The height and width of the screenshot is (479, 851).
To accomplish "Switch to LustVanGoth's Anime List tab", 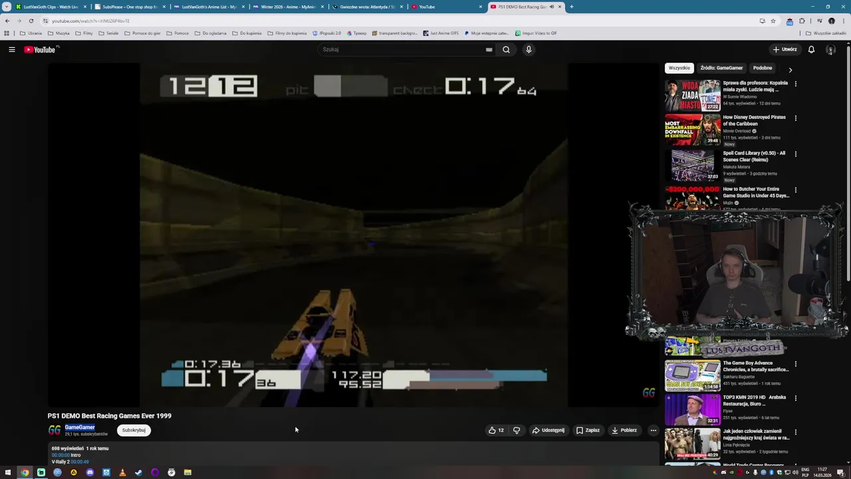I will click(209, 7).
